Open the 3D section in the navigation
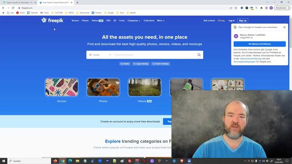The width and height of the screenshot is (292, 164). [x=115, y=20]
